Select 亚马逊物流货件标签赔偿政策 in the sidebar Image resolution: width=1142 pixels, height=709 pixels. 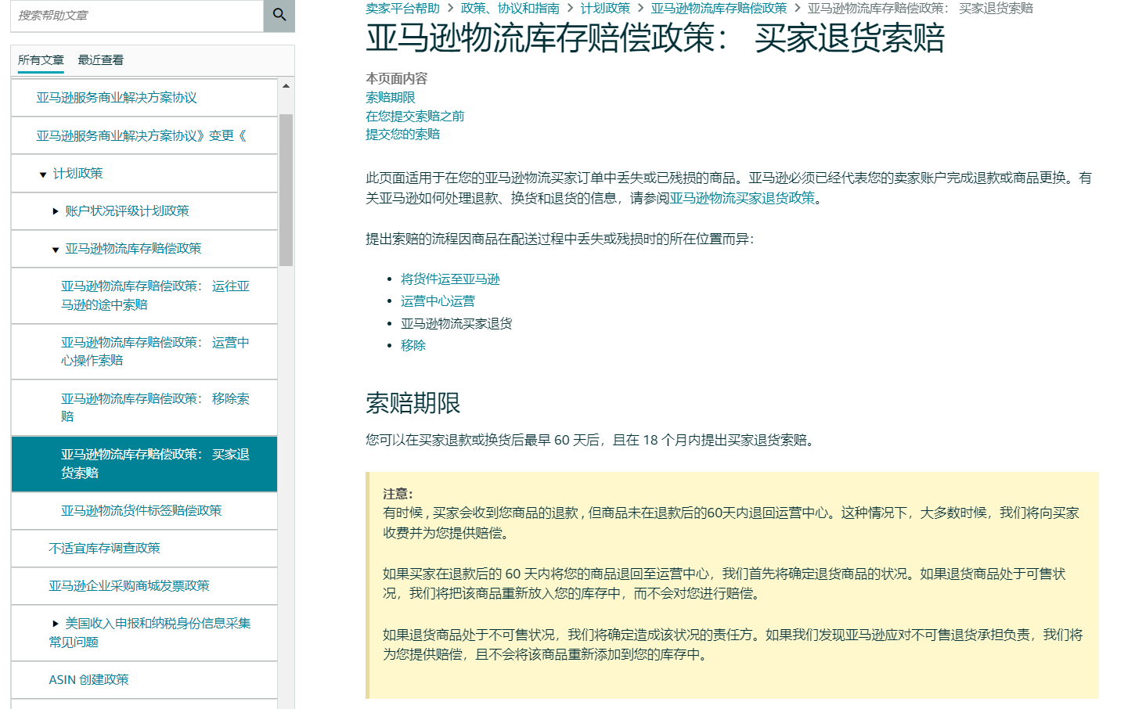coord(141,509)
